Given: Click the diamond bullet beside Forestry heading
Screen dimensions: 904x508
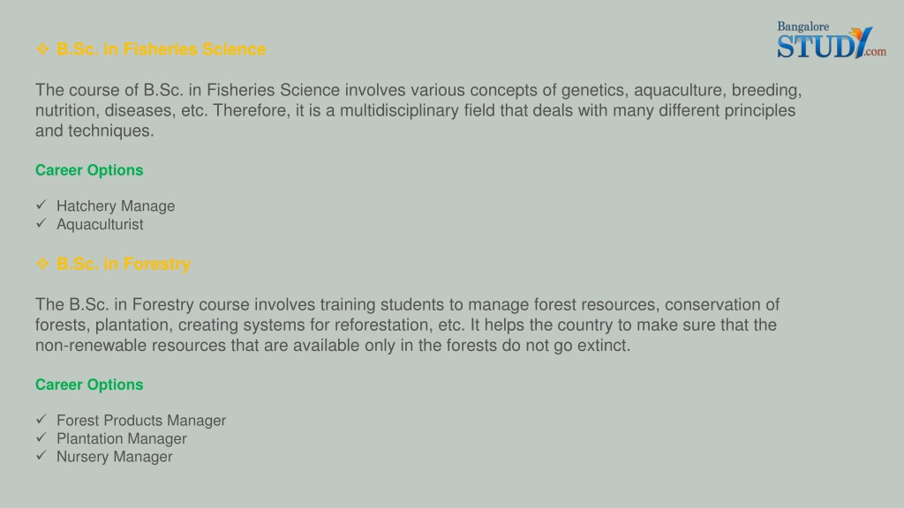Looking at the screenshot, I should click(x=42, y=263).
